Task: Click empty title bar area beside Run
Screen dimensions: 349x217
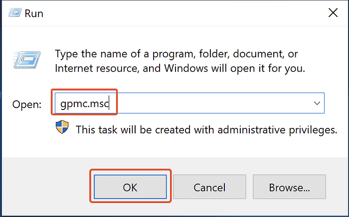Action: tap(174, 13)
